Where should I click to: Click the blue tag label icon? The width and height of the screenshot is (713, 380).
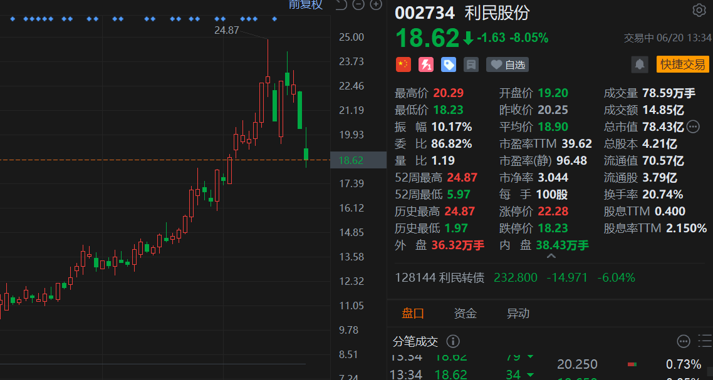pyautogui.click(x=449, y=64)
